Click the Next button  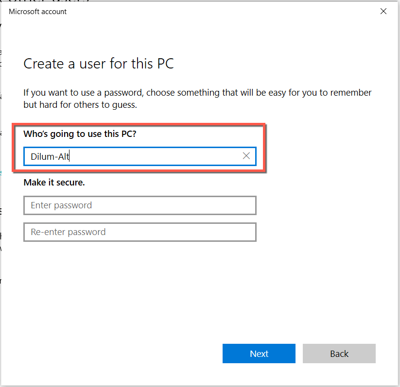259,353
